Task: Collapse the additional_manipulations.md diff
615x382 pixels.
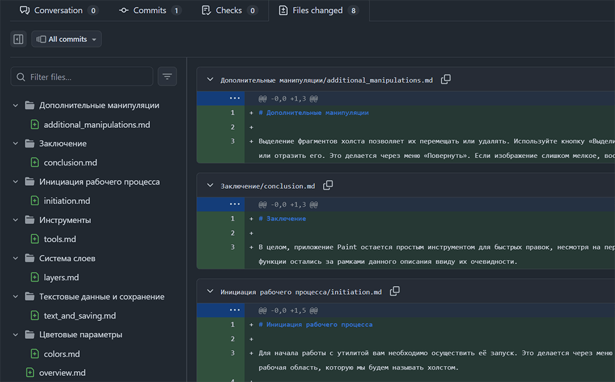Action: 210,79
